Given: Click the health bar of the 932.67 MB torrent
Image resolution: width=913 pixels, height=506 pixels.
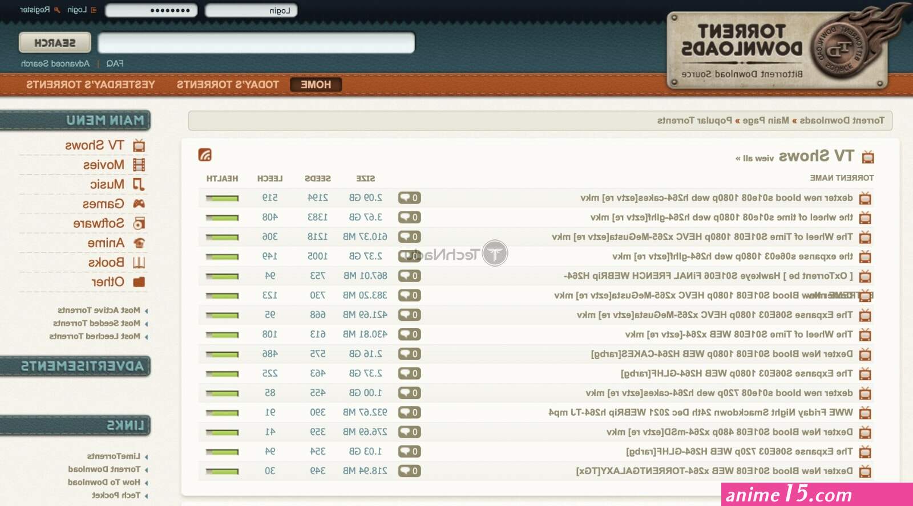Looking at the screenshot, I should pyautogui.click(x=222, y=413).
